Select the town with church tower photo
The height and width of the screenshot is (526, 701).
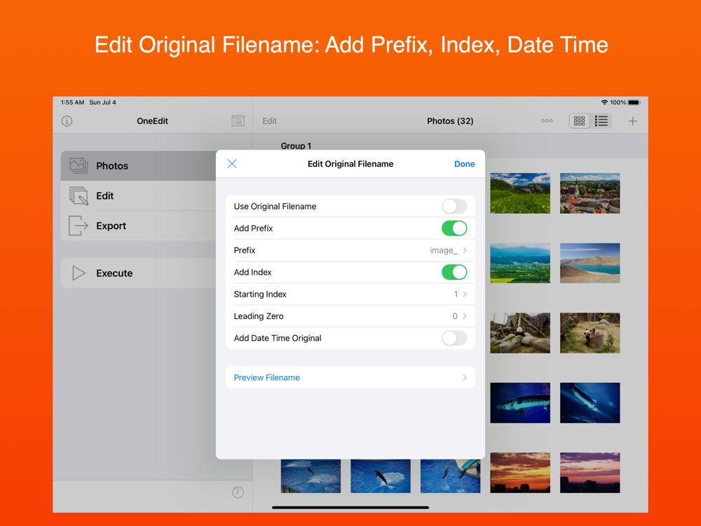tap(590, 194)
